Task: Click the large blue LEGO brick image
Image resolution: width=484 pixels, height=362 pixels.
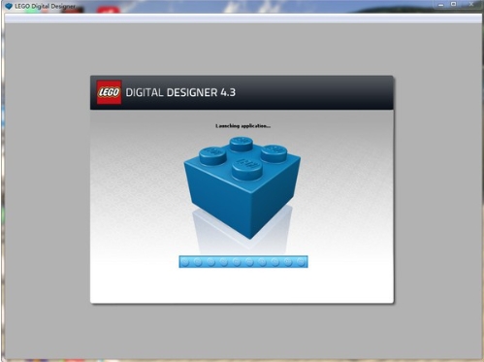Action: coord(242,187)
